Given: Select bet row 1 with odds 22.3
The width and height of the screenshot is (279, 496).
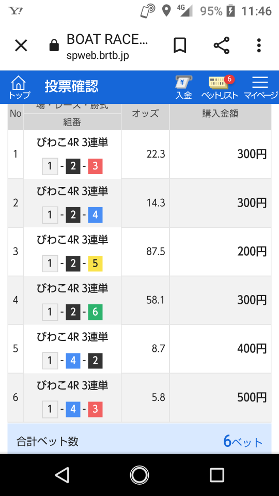Looking at the screenshot, I should click(139, 154).
